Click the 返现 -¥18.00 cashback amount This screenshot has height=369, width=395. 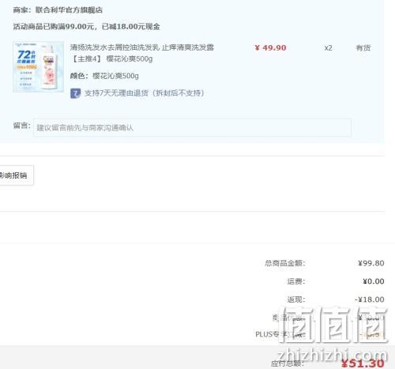(x=370, y=299)
